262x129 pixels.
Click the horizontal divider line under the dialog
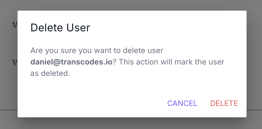click(x=8, y=109)
